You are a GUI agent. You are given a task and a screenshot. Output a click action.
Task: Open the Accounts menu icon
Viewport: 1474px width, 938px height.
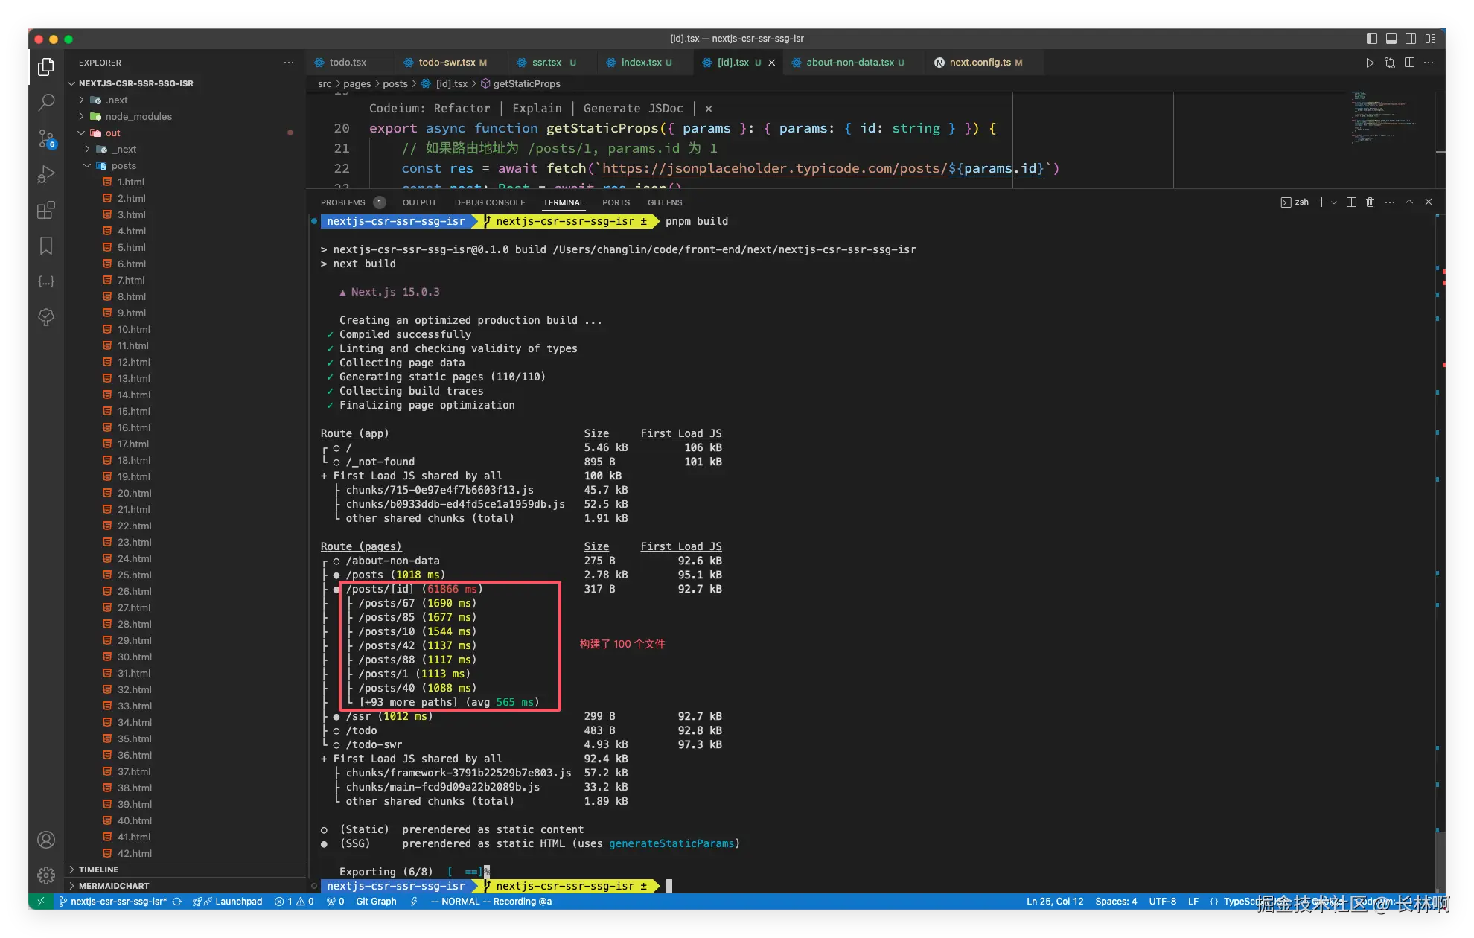(x=46, y=840)
